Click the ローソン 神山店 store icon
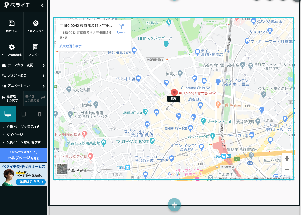 138,78
